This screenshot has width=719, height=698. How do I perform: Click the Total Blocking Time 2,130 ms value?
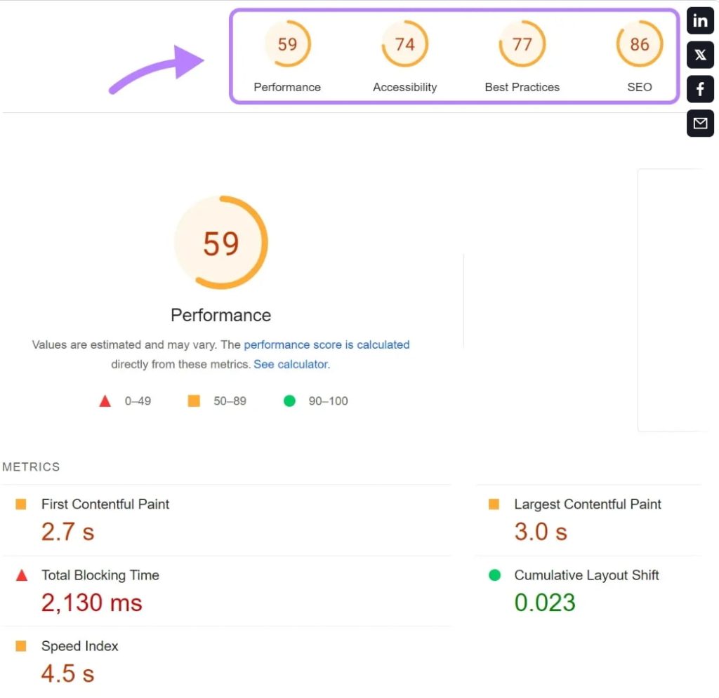(x=91, y=603)
